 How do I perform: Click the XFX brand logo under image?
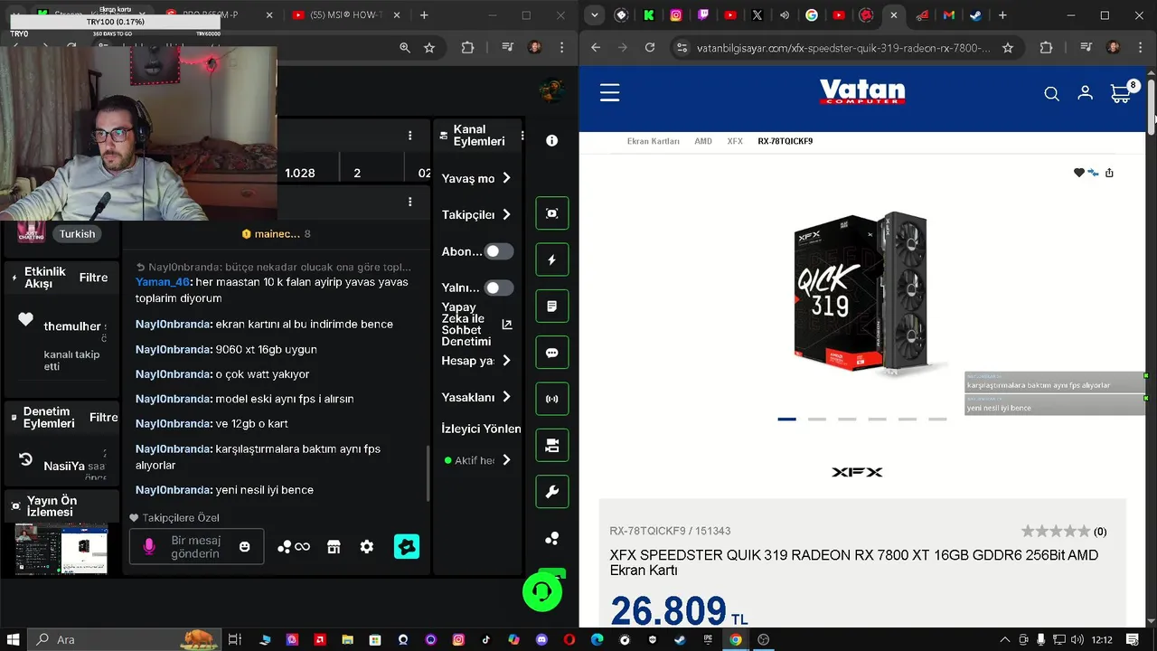pyautogui.click(x=857, y=472)
